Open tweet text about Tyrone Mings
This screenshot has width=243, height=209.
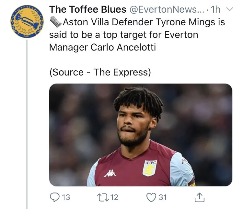[x=137, y=35]
